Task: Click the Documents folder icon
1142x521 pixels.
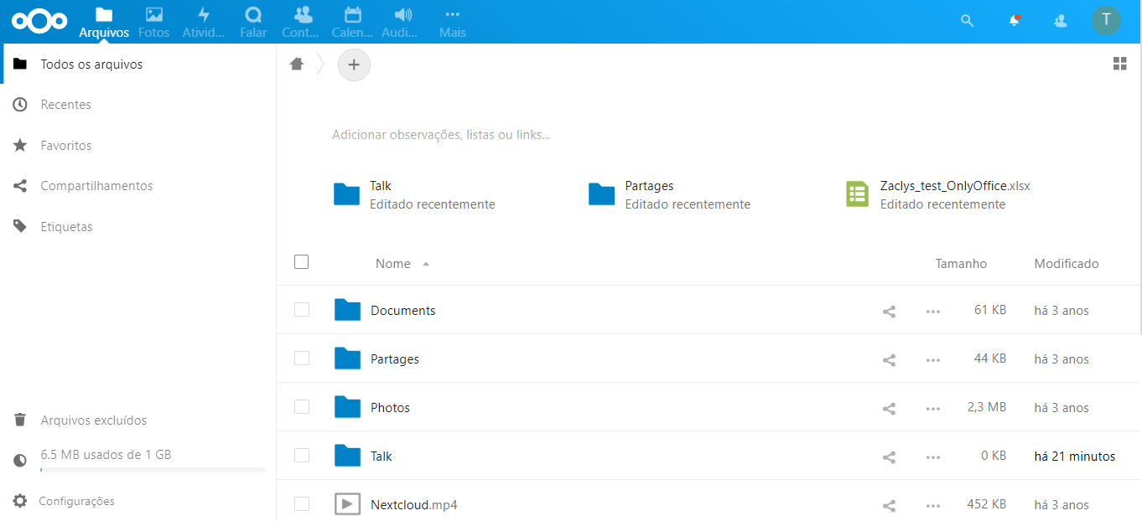Action: [347, 310]
